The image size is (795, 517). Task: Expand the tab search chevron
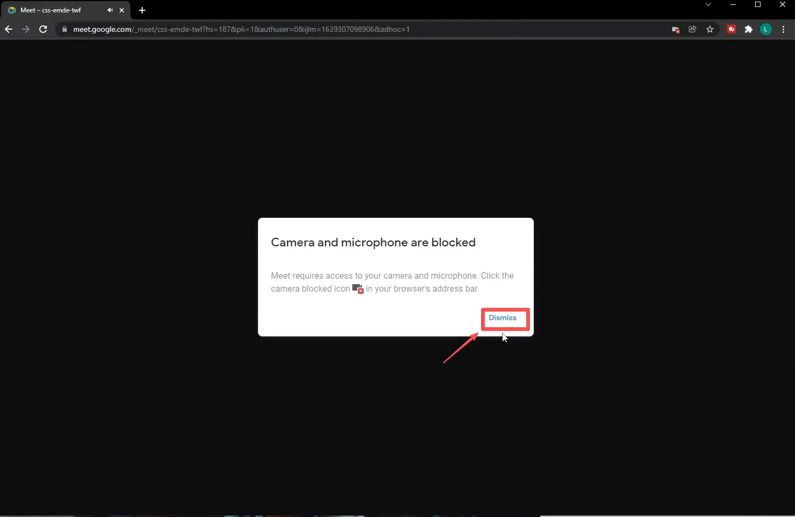(708, 5)
